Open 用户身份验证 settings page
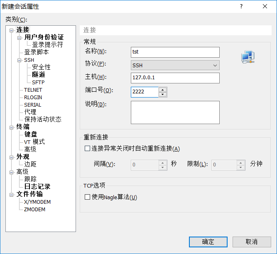The image size is (277, 254). click(x=44, y=37)
